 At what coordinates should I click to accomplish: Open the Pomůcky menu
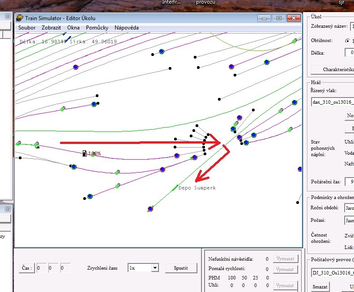(97, 28)
